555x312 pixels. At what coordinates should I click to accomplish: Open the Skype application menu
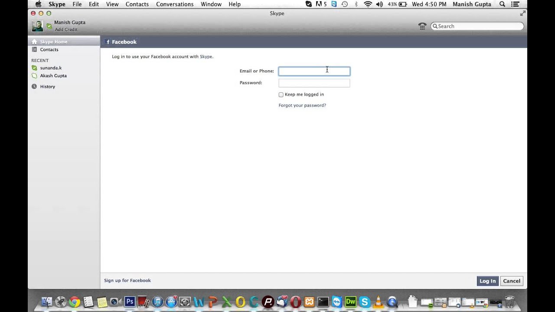pyautogui.click(x=57, y=4)
